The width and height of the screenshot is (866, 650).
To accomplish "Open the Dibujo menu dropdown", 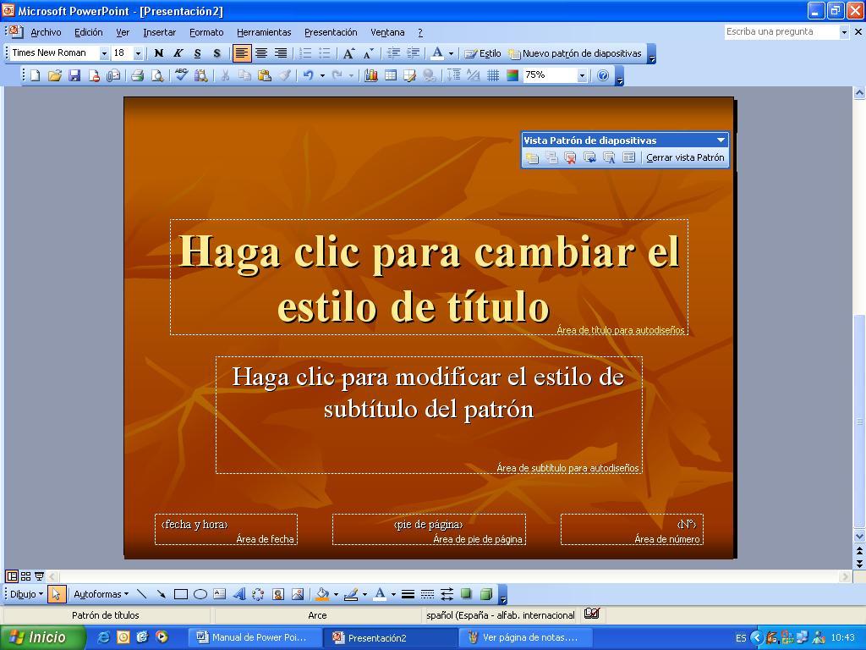I will click(26, 594).
